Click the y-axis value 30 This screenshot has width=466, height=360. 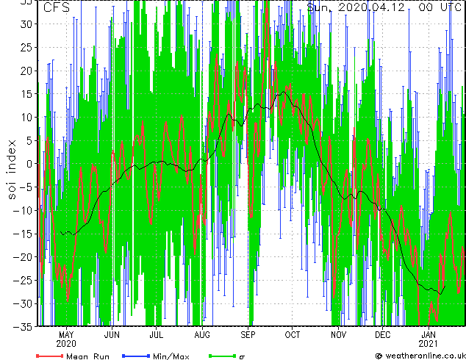coord(26,24)
